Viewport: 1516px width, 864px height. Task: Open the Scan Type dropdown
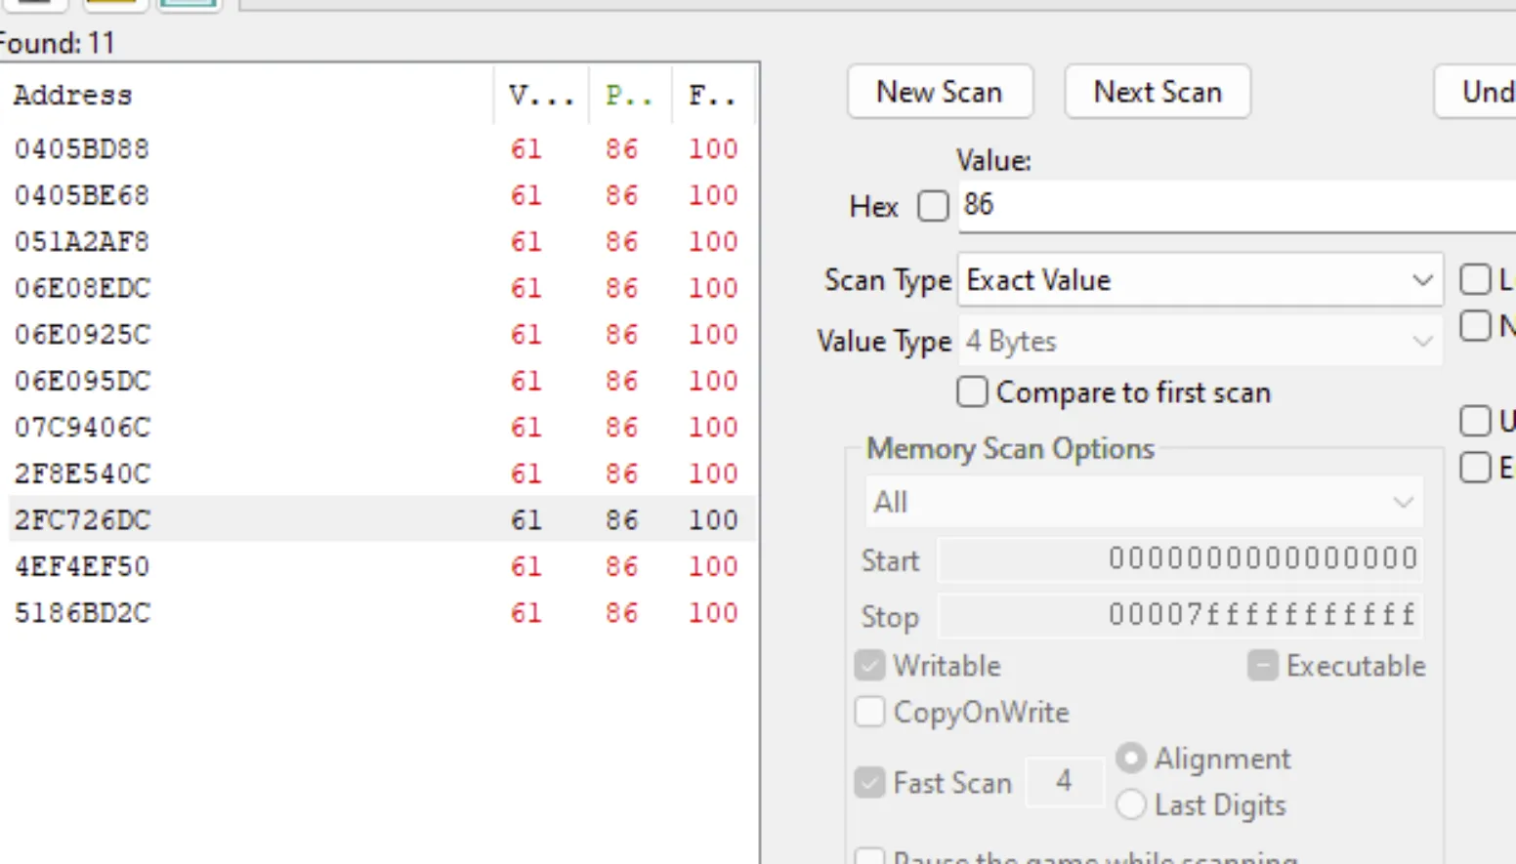[1200, 280]
